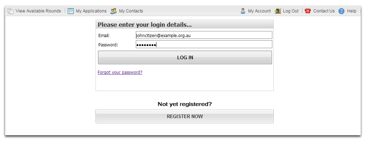Click the My Applications form icon
Image resolution: width=365 pixels, height=142 pixels.
(x=71, y=11)
